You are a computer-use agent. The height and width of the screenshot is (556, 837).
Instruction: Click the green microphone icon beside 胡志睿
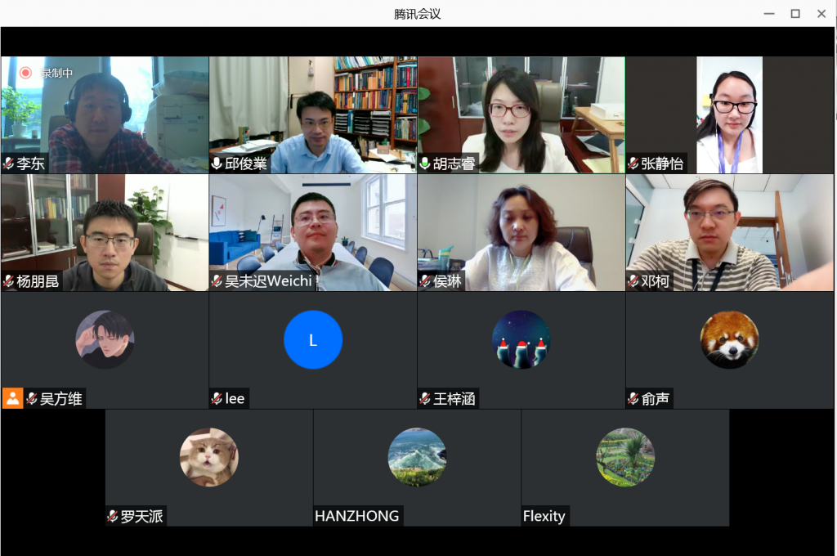coord(425,164)
